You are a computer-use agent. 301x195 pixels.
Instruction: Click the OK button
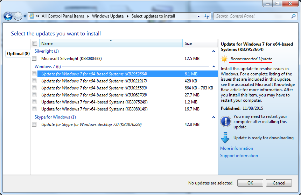250,183
